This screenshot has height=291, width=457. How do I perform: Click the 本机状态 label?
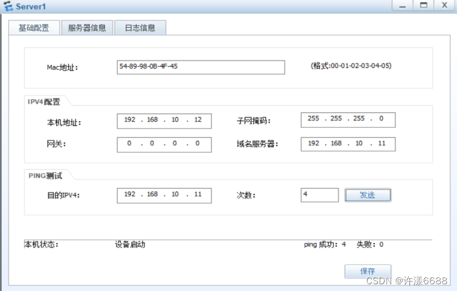pyautogui.click(x=41, y=244)
